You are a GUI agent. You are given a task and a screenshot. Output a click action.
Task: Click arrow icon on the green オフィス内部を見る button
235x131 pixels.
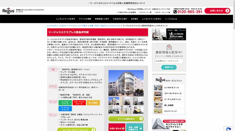[x=141, y=119]
